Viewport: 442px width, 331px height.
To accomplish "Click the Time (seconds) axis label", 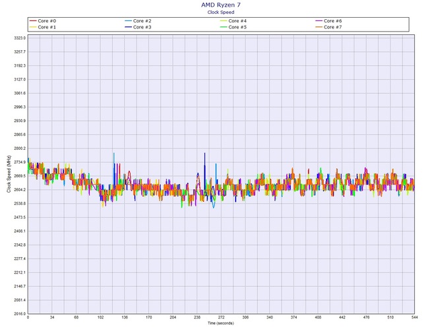I will 221,323.
